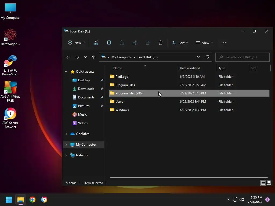Image resolution: width=275 pixels, height=206 pixels.
Task: Click My Computer in breadcrumb path
Action: [x=121, y=57]
